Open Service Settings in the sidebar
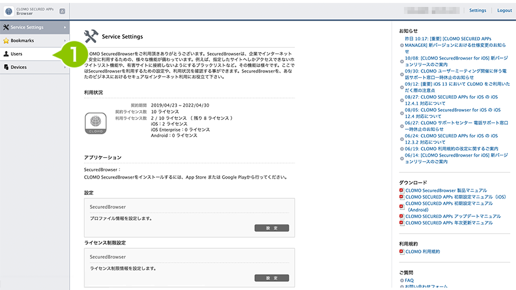The image size is (516, 290). (35, 27)
